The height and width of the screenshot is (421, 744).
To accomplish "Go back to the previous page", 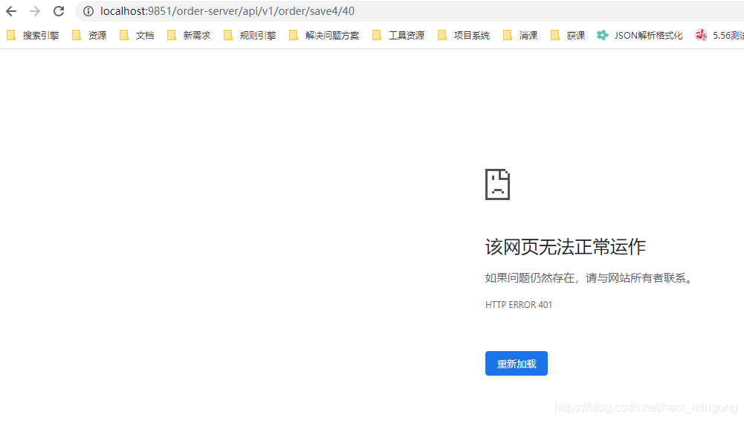I will 11,11.
